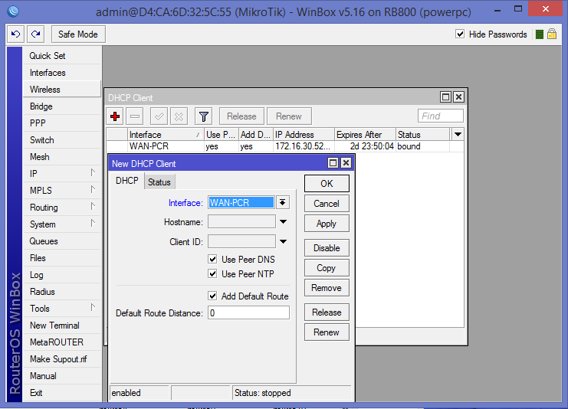The height and width of the screenshot is (409, 568).
Task: Open the MetaROUTER menu item
Action: coord(62,342)
